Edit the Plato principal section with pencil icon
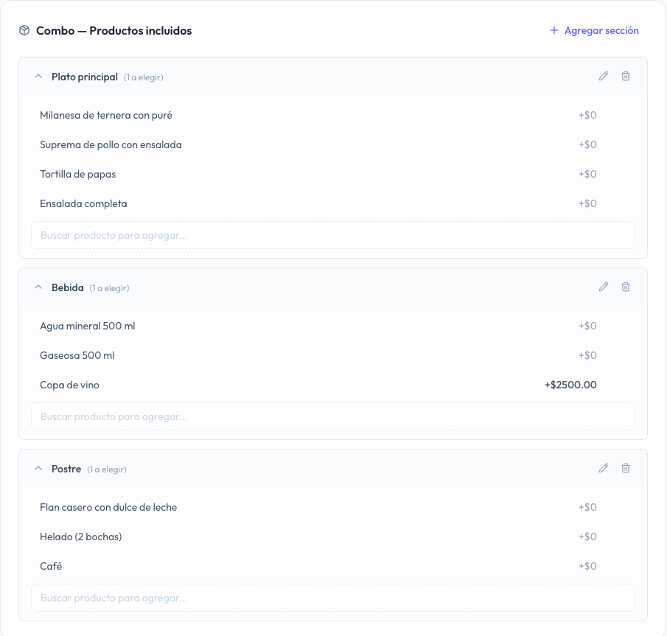 (x=603, y=76)
